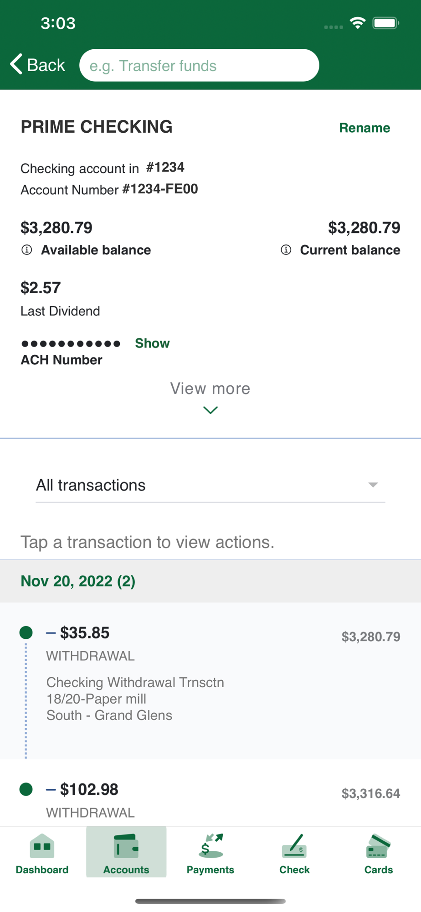Open the Accounts wallet icon

[126, 846]
